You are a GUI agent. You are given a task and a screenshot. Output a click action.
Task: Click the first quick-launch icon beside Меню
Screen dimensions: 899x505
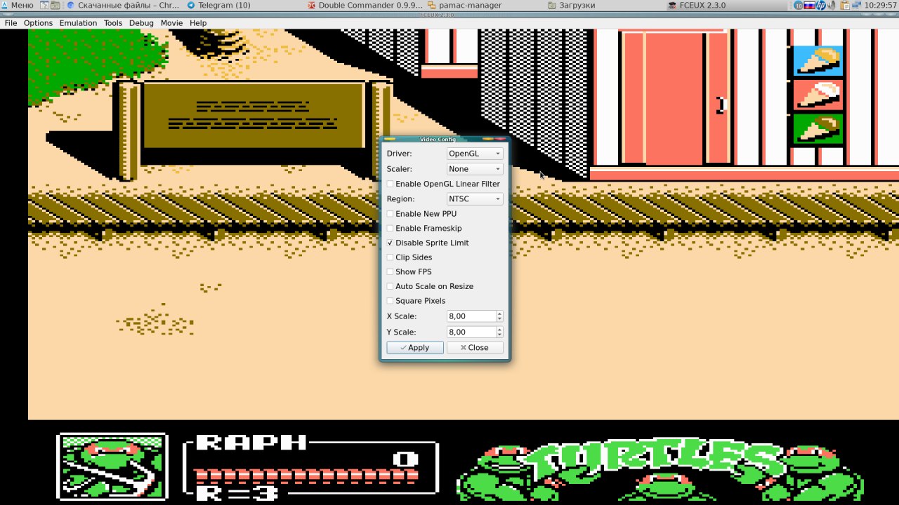pos(45,5)
